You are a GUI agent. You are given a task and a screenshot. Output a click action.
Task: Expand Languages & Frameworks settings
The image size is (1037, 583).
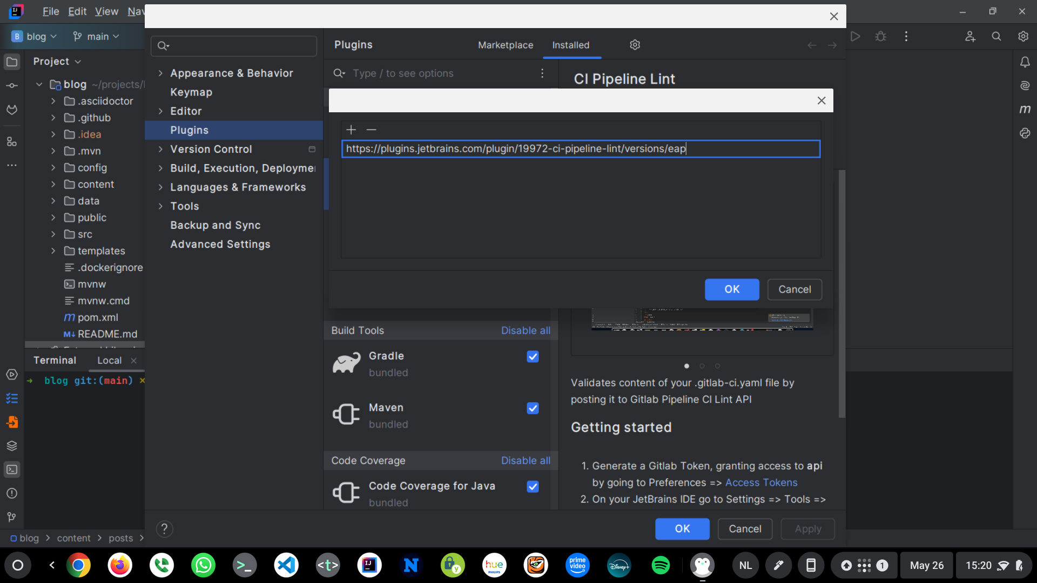(160, 187)
